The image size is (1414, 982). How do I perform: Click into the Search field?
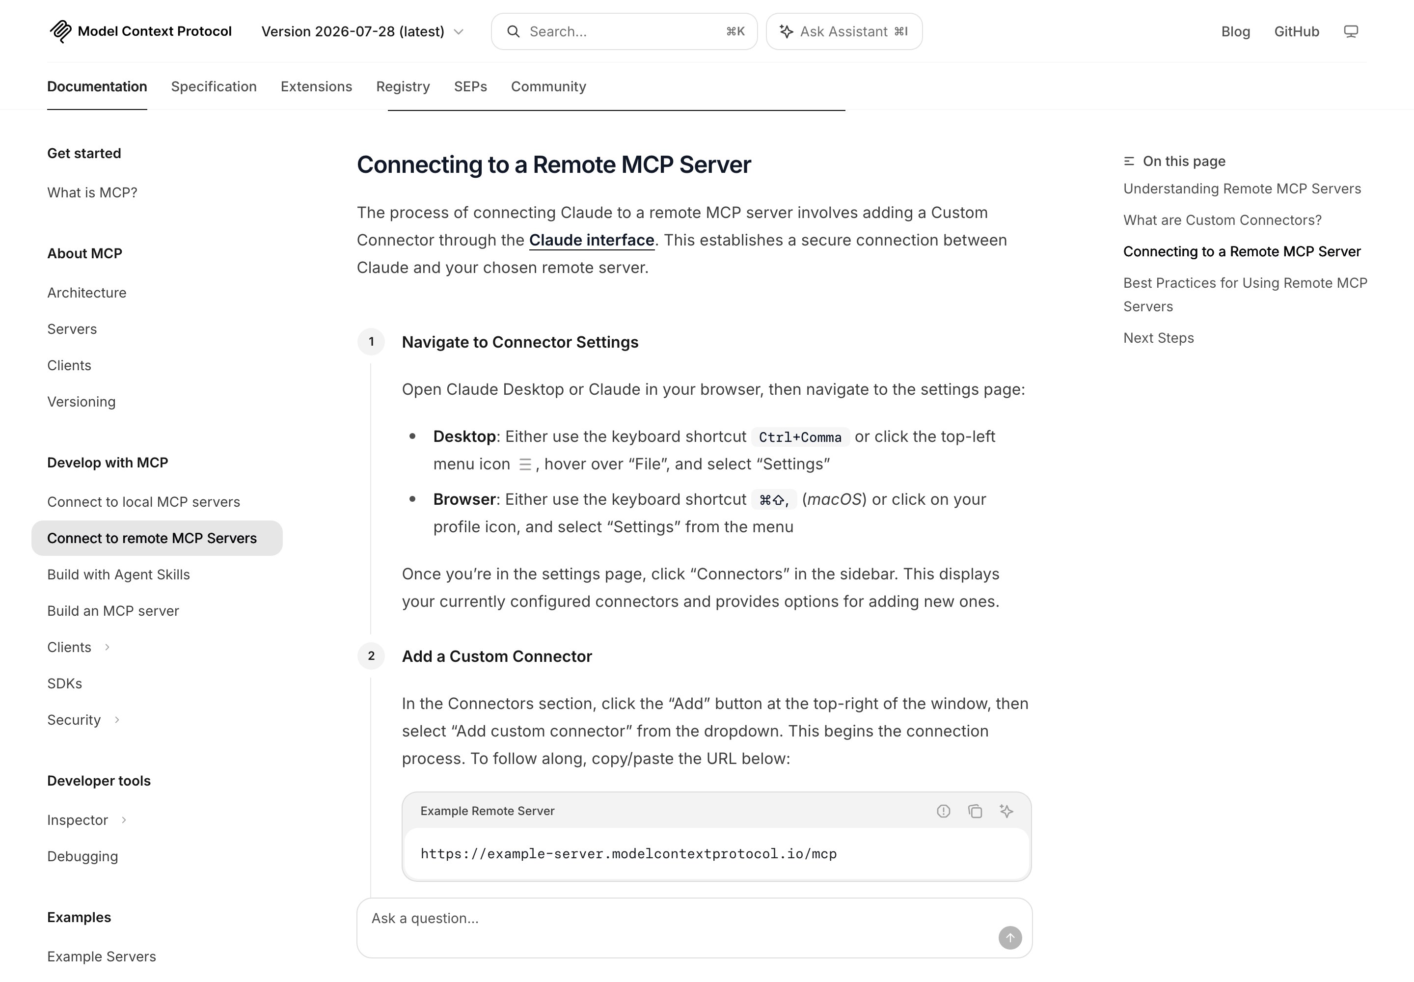pos(624,31)
